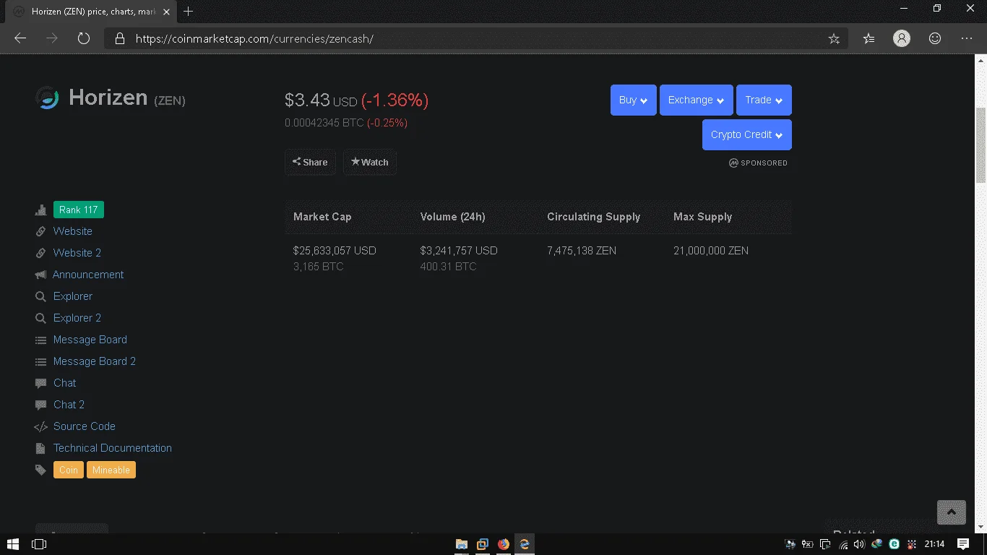Click the 21,000,000 ZEN max supply
987x555 pixels.
(x=711, y=251)
